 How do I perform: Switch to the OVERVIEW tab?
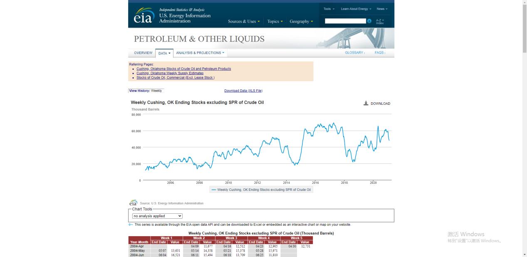(x=143, y=53)
